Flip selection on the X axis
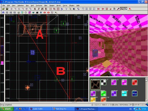The image size is (148, 111). pyautogui.click(x=12, y=9)
